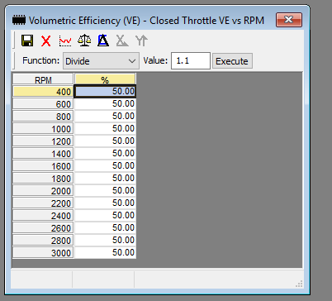This screenshot has height=301, width=332.
Task: Select the 1200 RPM row header
Action: [x=43, y=141]
